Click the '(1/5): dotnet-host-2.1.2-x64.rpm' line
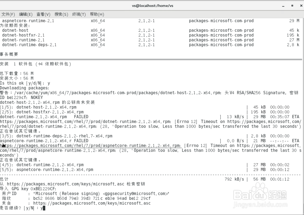The image size is (304, 215). pyautogui.click(x=38, y=107)
